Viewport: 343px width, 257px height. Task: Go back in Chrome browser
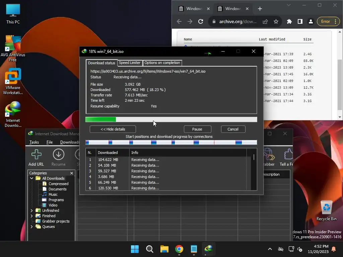click(179, 21)
